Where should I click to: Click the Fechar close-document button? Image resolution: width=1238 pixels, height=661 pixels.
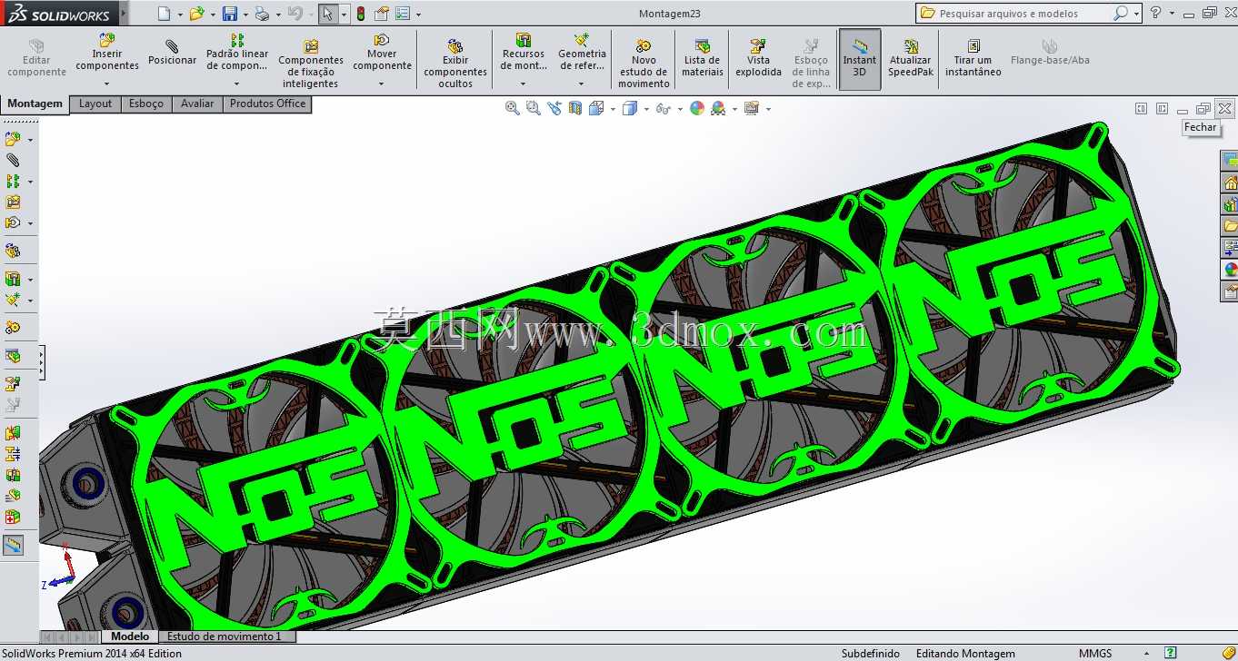click(x=1224, y=108)
